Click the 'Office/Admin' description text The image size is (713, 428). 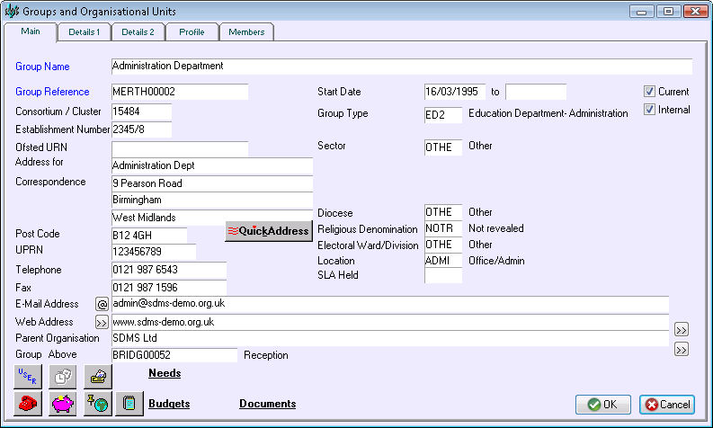[x=496, y=261]
